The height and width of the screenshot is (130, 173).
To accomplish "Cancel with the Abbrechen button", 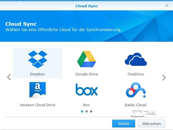I will pyautogui.click(x=151, y=124).
